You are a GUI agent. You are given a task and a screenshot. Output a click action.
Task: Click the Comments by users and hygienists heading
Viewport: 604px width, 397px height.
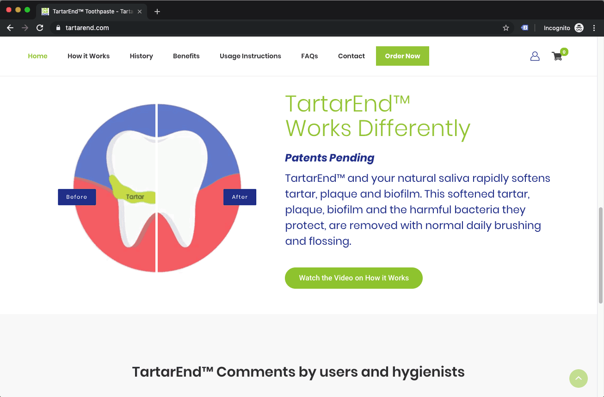298,372
